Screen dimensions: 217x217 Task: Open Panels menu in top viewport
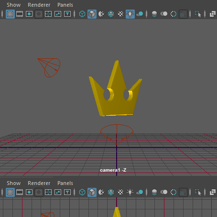(65, 5)
